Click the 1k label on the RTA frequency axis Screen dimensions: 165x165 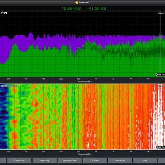(96, 79)
